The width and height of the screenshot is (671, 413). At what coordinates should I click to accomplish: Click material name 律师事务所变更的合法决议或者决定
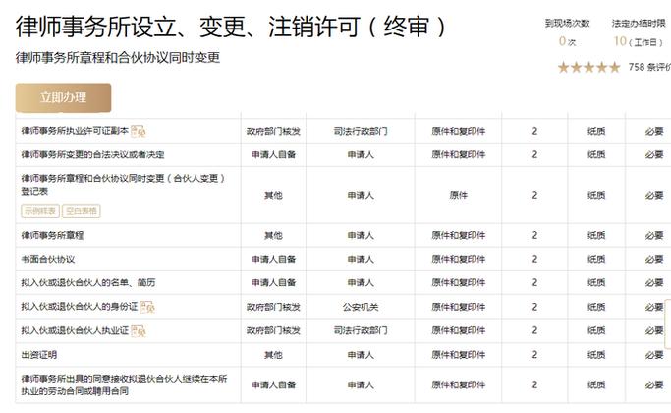[92, 154]
